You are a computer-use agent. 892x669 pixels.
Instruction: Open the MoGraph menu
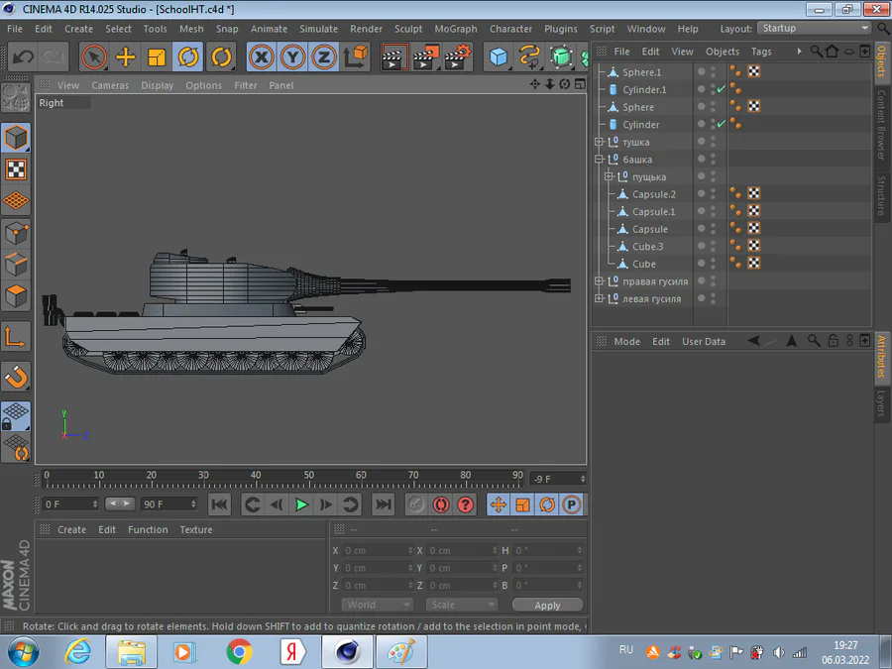[455, 29]
